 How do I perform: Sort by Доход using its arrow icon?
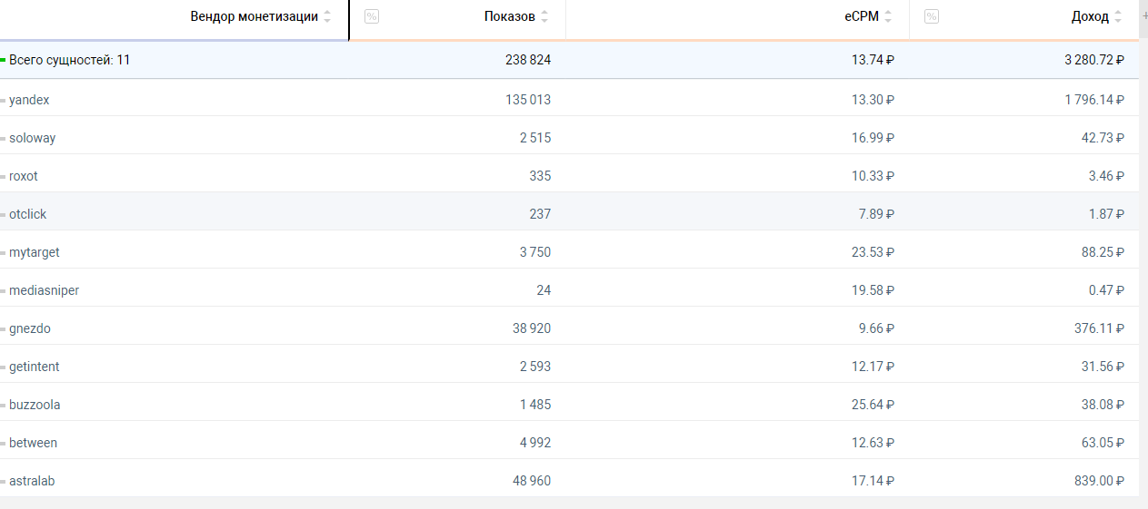(1118, 16)
